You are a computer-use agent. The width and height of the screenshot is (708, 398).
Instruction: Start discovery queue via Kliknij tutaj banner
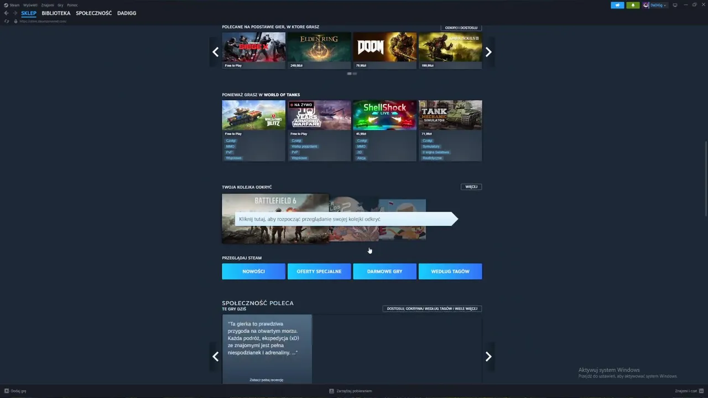coord(346,219)
